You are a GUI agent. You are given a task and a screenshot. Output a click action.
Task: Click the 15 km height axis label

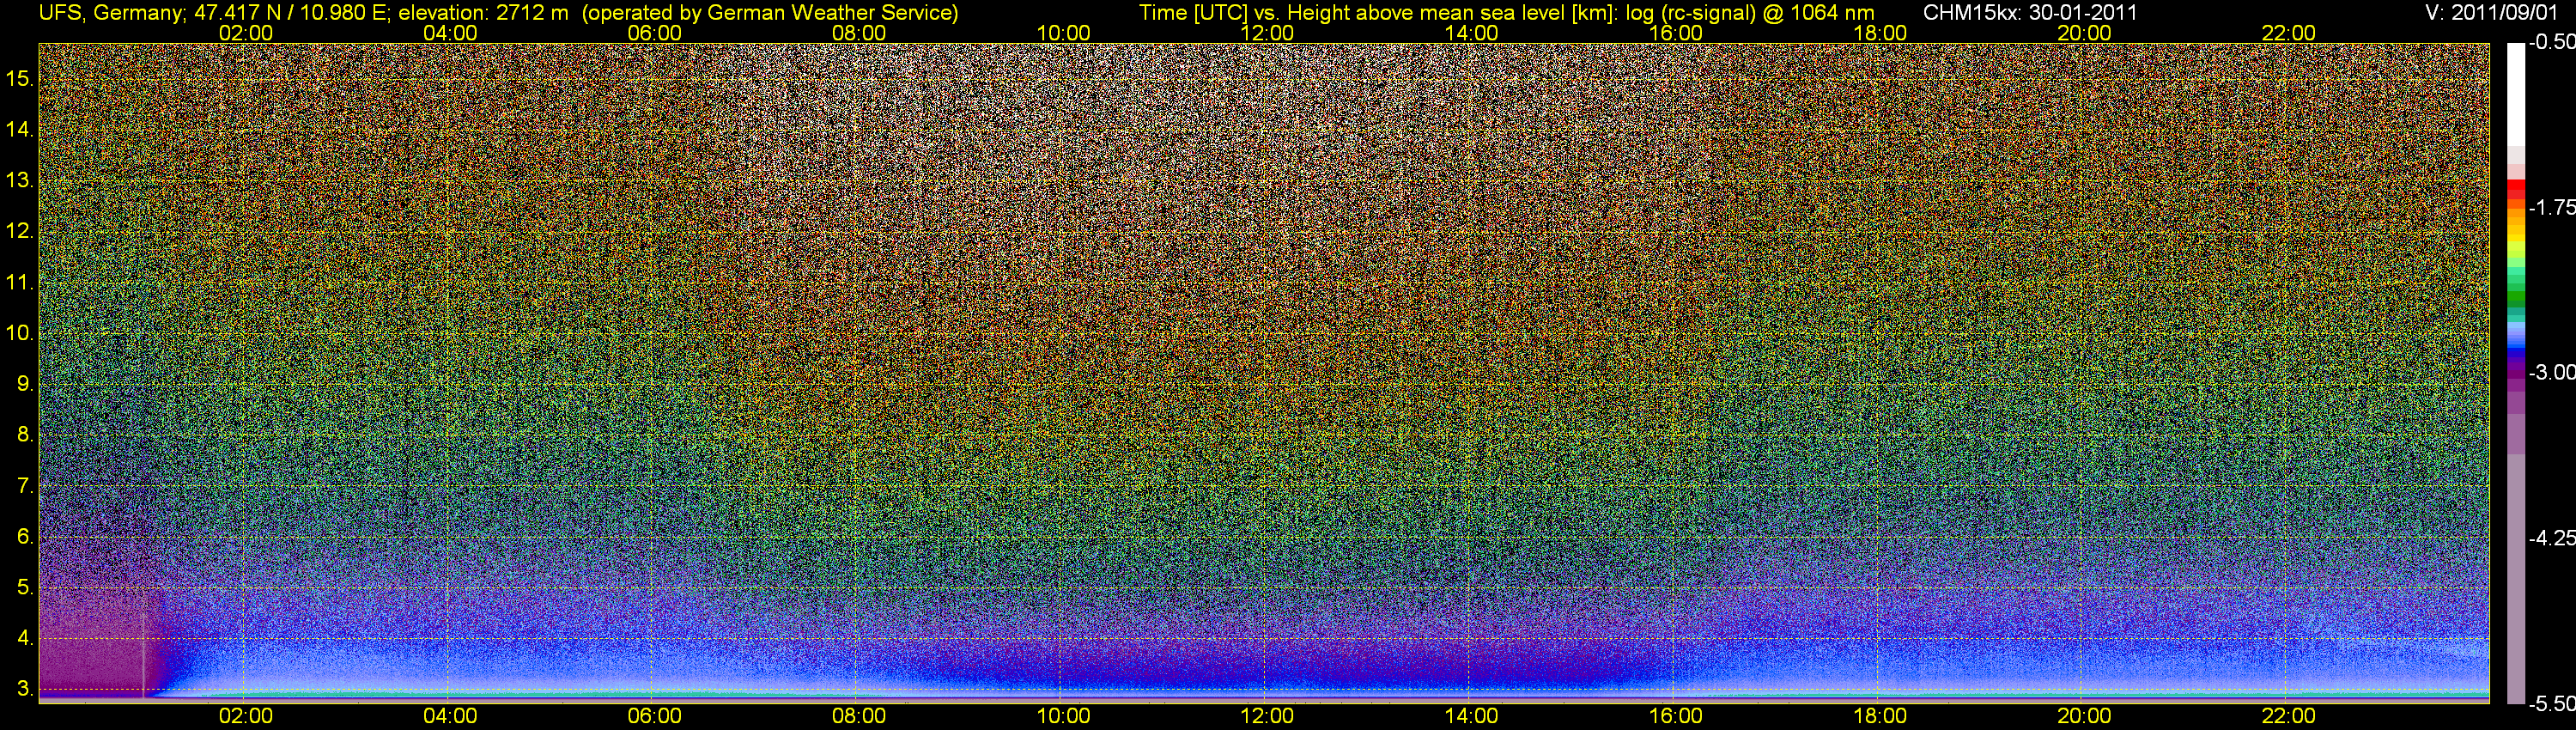[x=19, y=79]
